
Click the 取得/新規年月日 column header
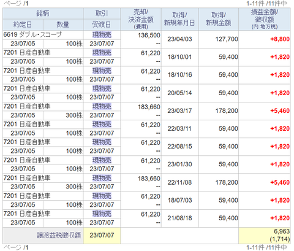coord(179,19)
